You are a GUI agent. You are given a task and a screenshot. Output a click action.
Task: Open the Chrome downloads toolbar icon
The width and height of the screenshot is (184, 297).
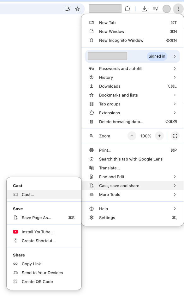click(x=144, y=9)
